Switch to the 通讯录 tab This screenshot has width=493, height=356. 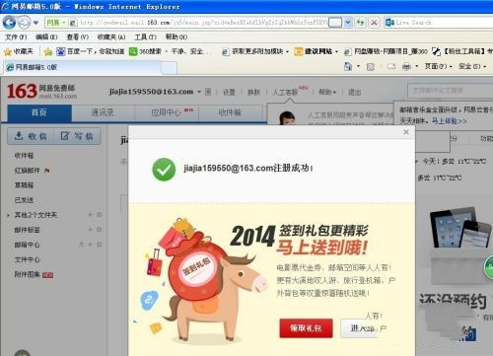click(103, 112)
